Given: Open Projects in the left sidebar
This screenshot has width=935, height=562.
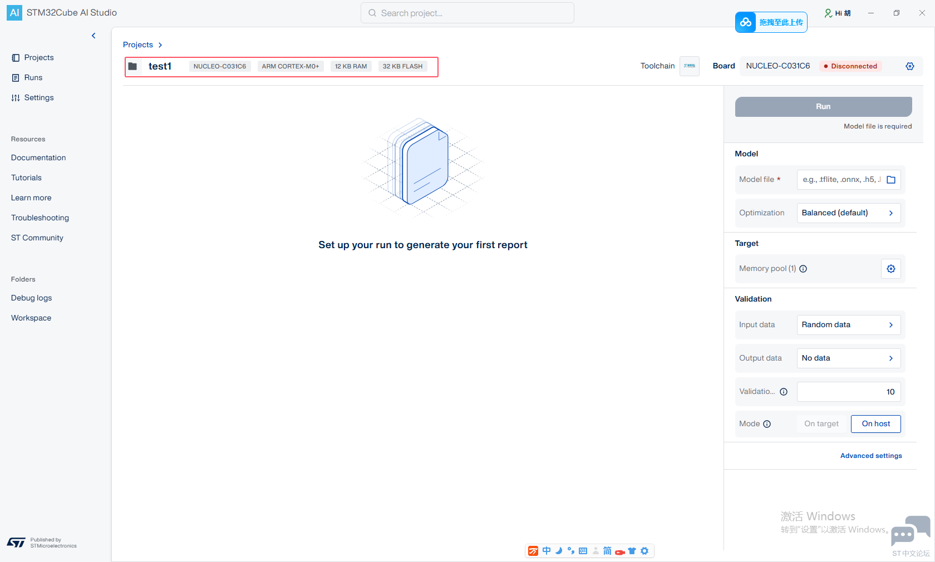Looking at the screenshot, I should [39, 58].
